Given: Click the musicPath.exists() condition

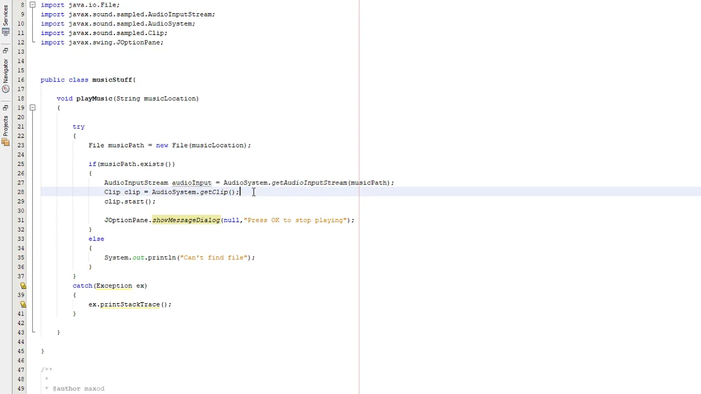Looking at the screenshot, I should (x=135, y=164).
